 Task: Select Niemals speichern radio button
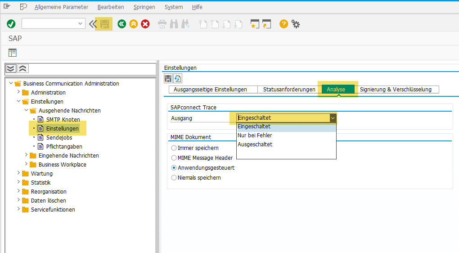coord(174,178)
